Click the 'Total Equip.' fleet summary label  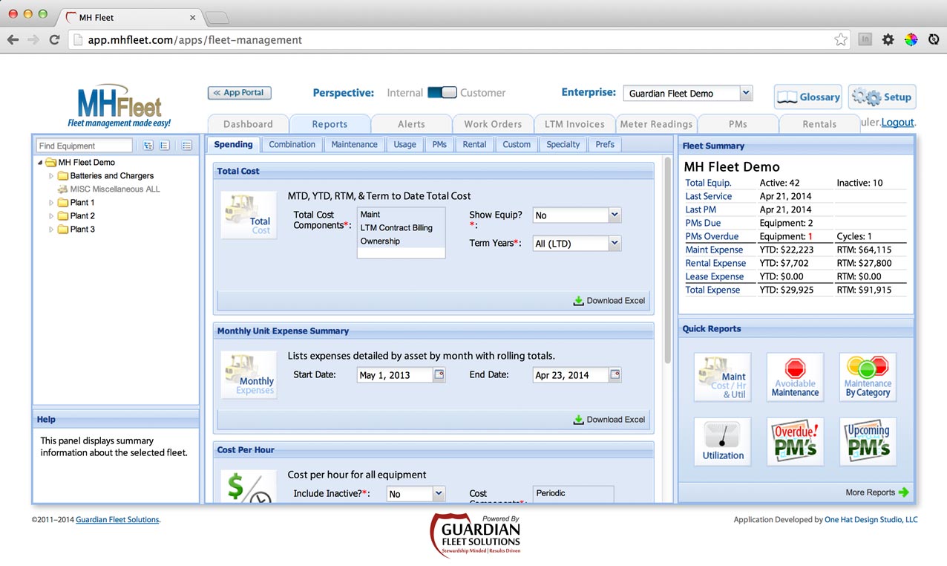coord(708,183)
